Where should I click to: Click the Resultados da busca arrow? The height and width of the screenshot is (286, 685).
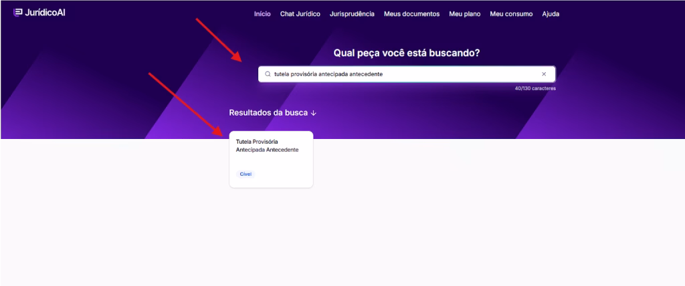coord(313,113)
